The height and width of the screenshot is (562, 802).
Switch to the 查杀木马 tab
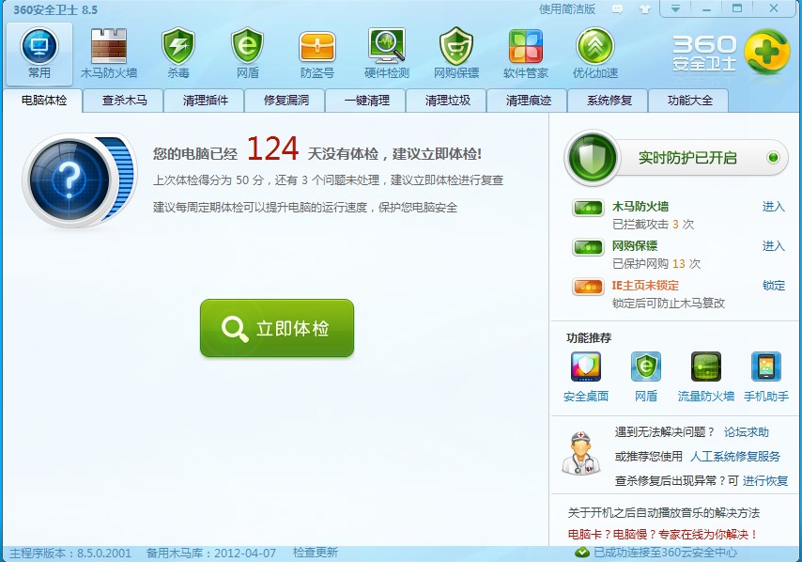[124, 101]
